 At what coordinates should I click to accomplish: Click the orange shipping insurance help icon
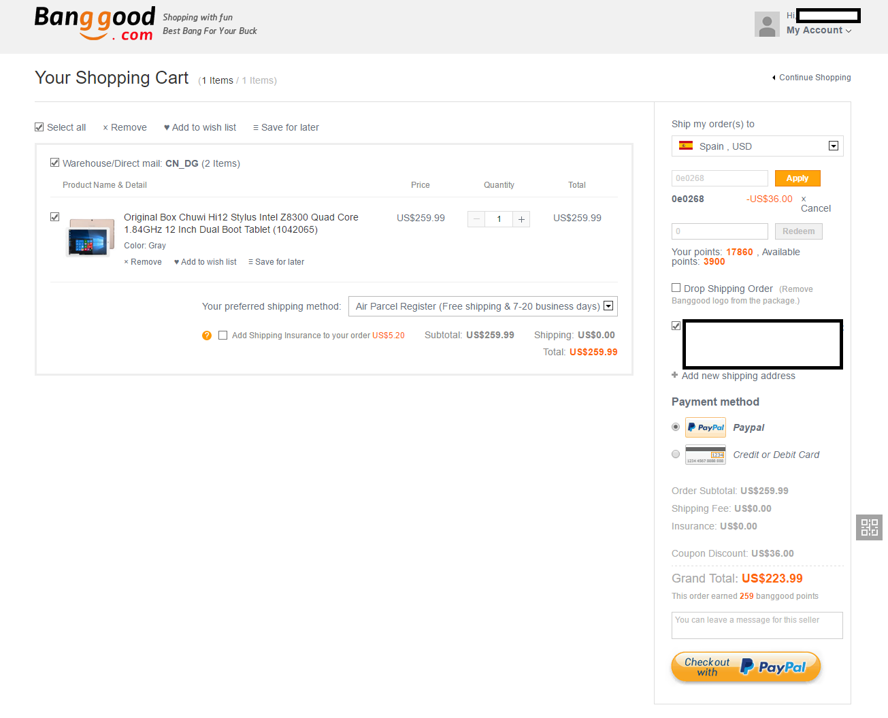(207, 336)
